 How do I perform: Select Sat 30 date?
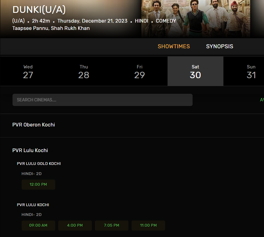[x=195, y=71]
